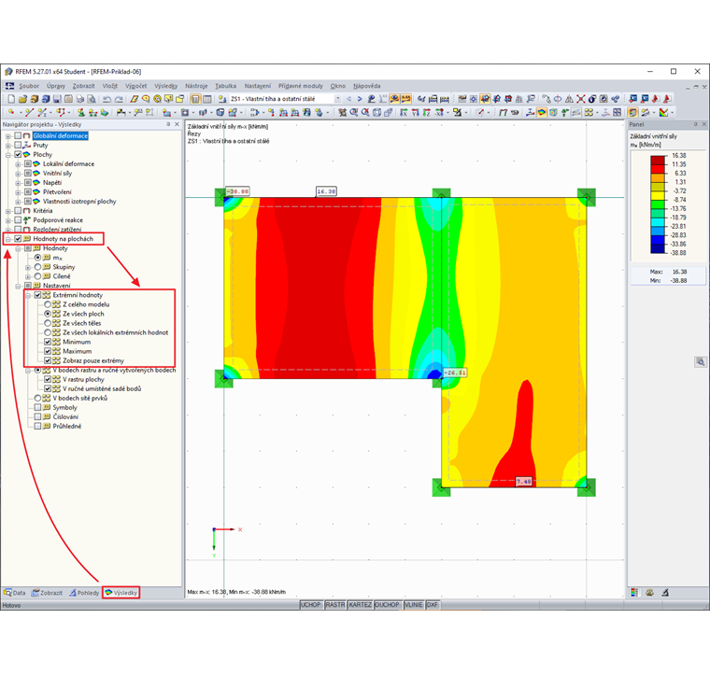Open a file with the folder icon
This screenshot has height=675, width=710.
coord(22,99)
